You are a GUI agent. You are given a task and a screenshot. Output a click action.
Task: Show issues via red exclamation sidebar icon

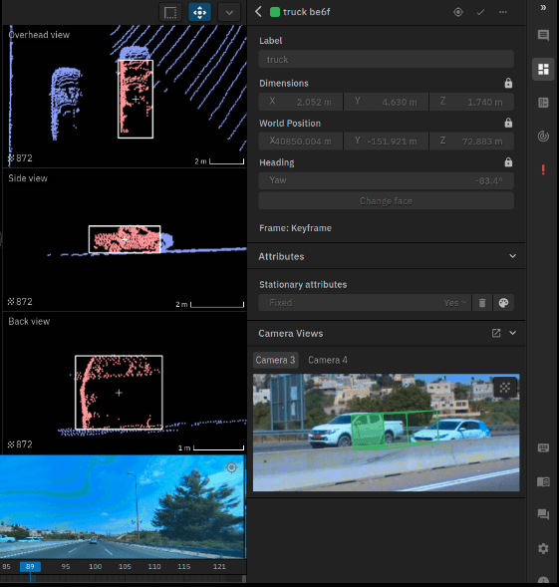[543, 169]
